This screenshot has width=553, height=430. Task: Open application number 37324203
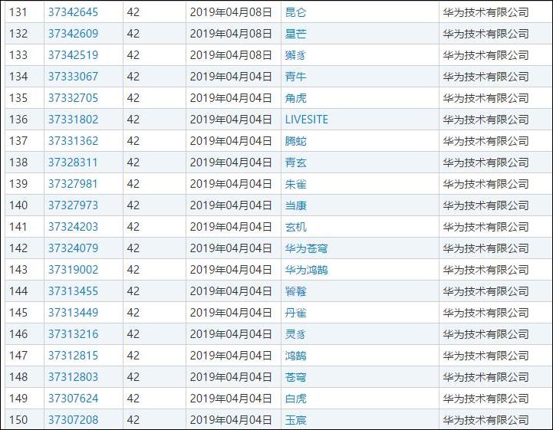(x=73, y=227)
